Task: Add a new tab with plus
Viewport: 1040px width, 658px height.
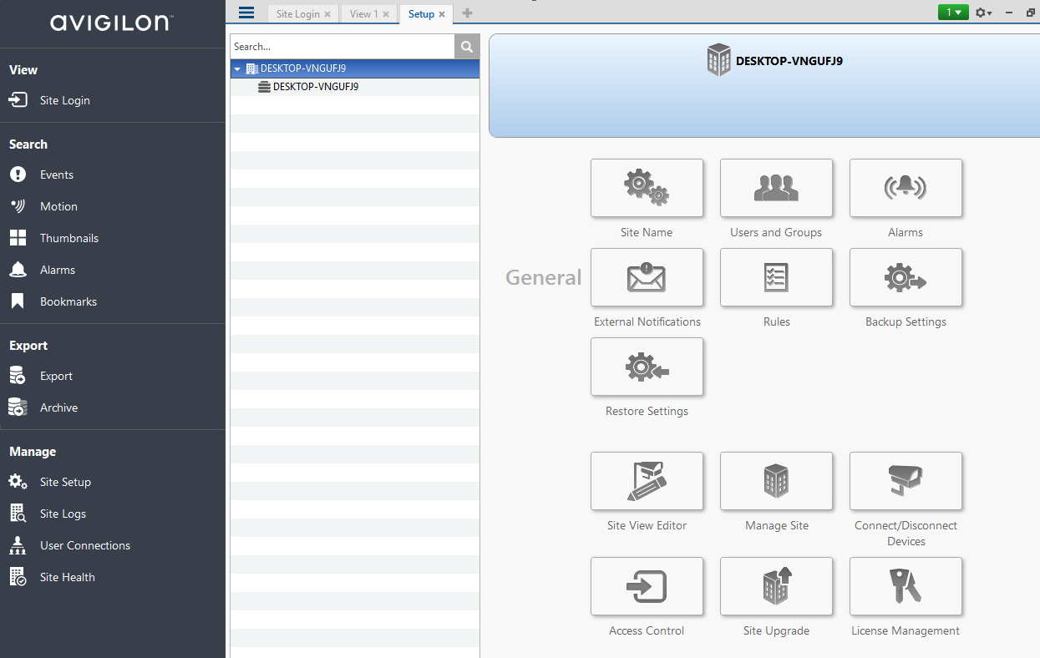Action: (x=467, y=13)
